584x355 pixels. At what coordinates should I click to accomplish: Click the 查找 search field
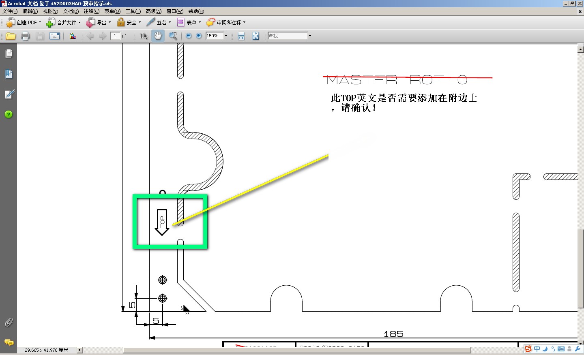[288, 36]
